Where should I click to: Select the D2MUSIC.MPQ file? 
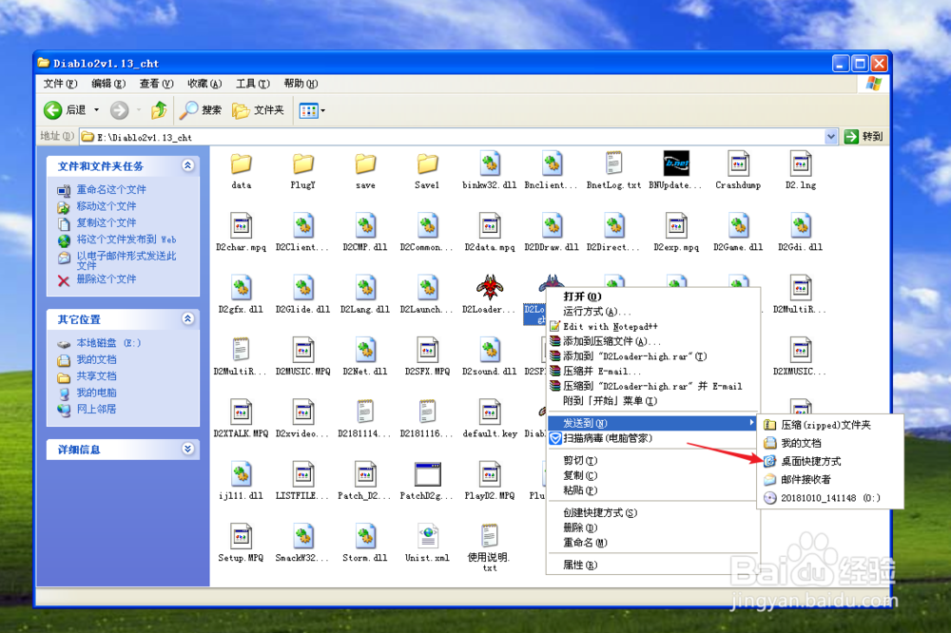(302, 357)
